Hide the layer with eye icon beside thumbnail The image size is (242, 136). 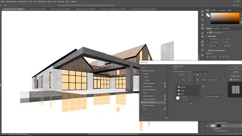point(207,126)
